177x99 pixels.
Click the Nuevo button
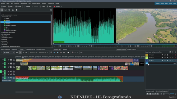click(x=4, y=7)
